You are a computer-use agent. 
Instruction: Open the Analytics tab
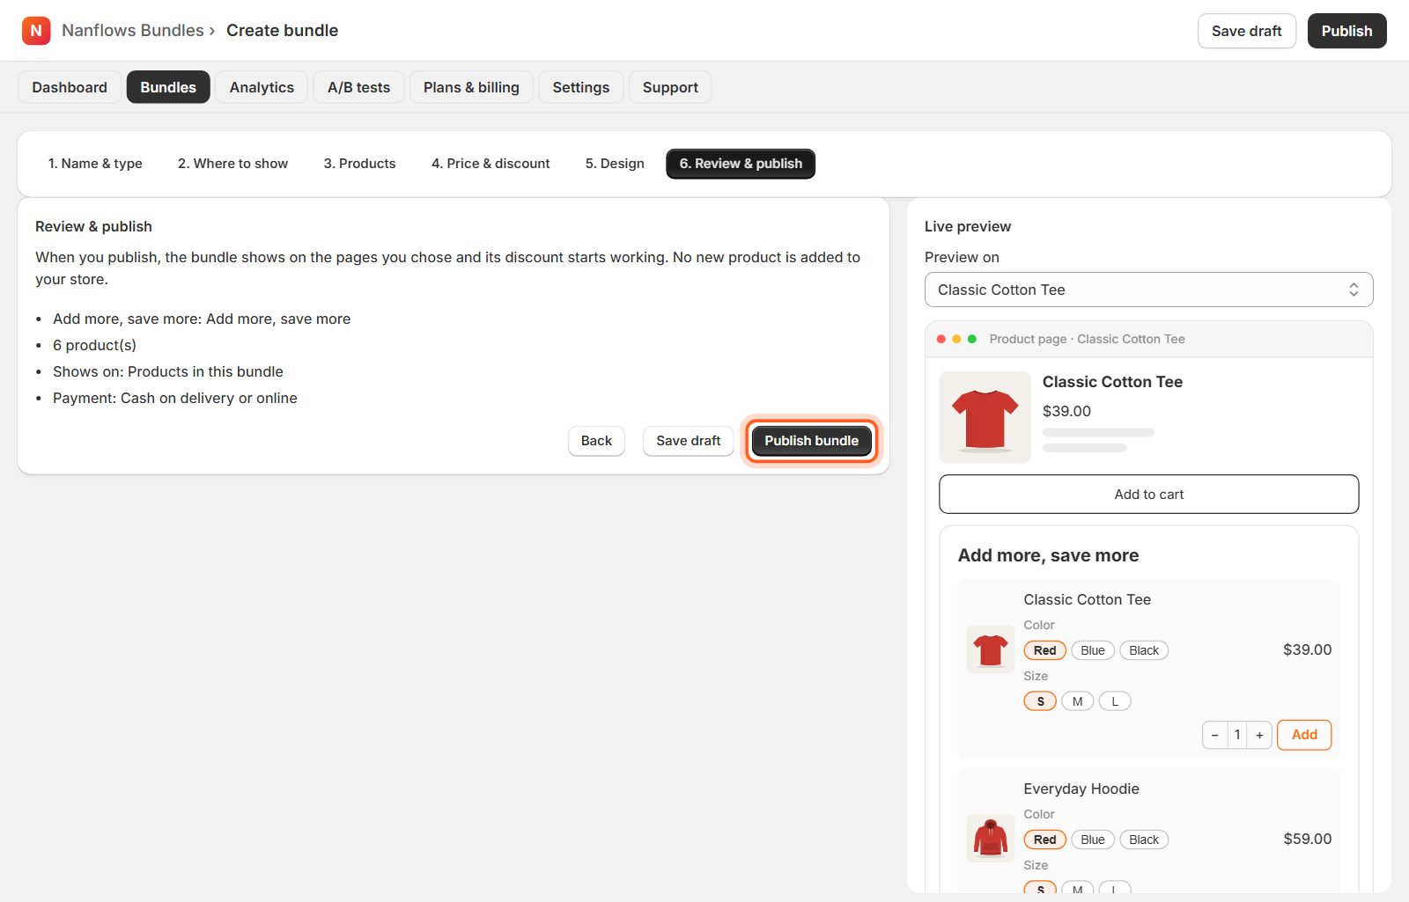(x=262, y=87)
